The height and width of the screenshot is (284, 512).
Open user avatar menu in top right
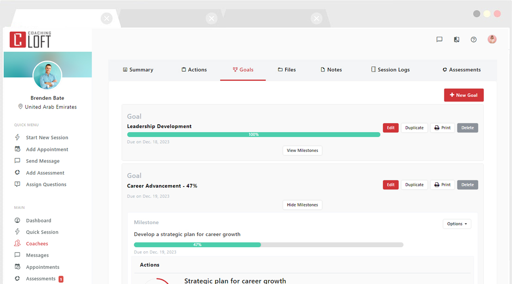pos(492,40)
